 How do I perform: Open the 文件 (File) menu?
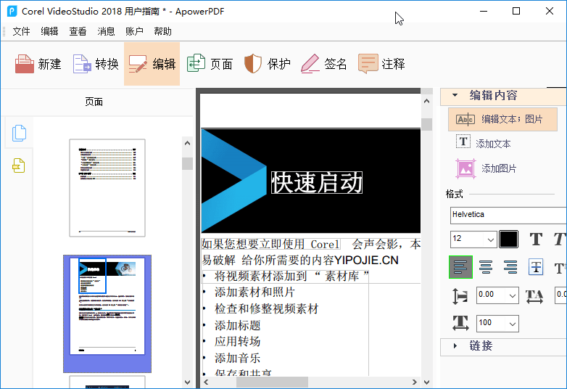tap(21, 31)
